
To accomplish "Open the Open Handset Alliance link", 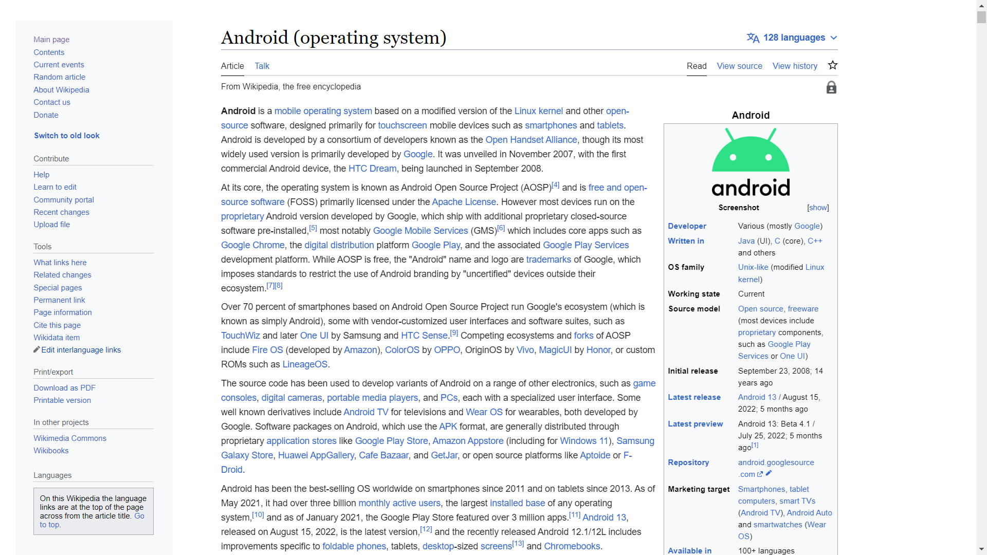I will pyautogui.click(x=531, y=140).
